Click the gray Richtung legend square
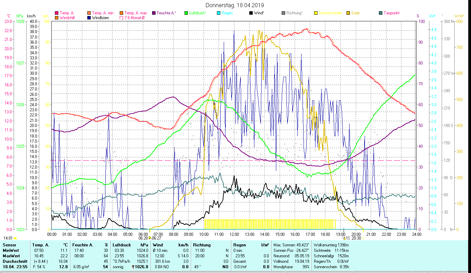The image size is (471, 273). pyautogui.click(x=283, y=13)
